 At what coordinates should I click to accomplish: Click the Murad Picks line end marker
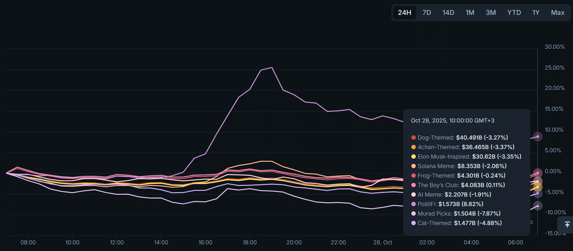coord(537,206)
